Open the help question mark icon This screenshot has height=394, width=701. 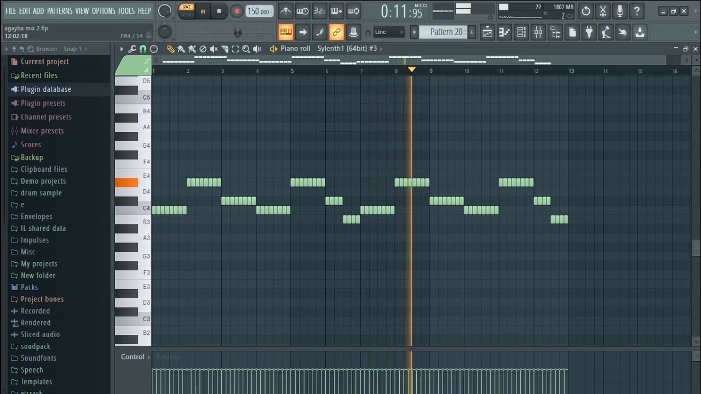coord(637,11)
